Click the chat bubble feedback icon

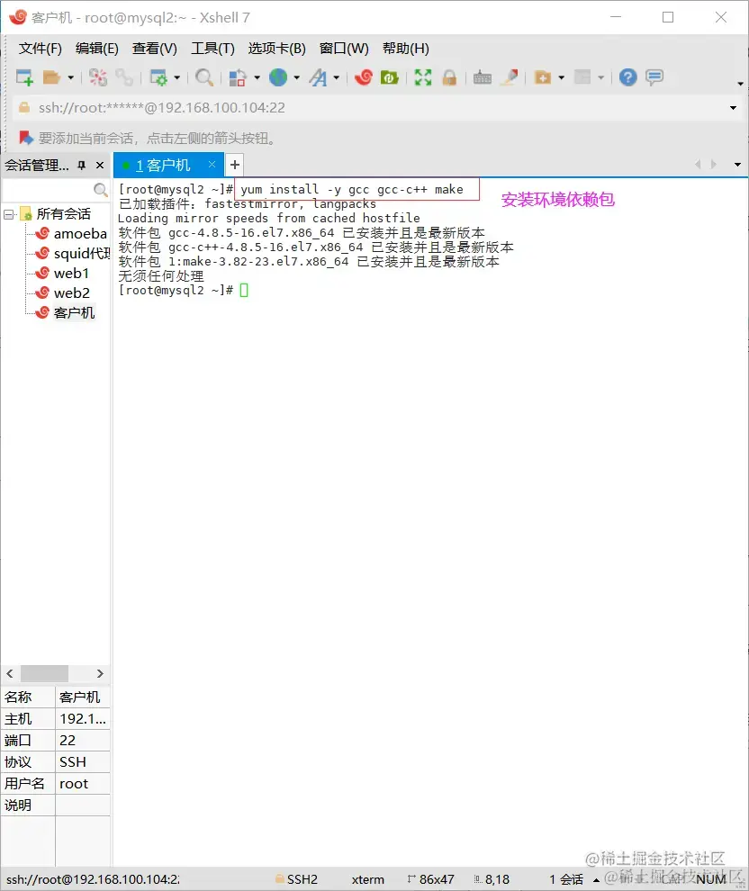[654, 77]
